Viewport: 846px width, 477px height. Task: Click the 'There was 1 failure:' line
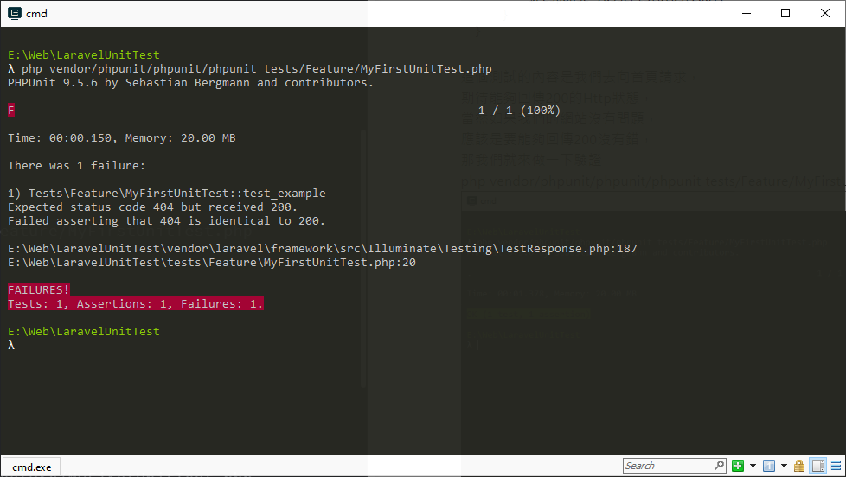coord(77,165)
